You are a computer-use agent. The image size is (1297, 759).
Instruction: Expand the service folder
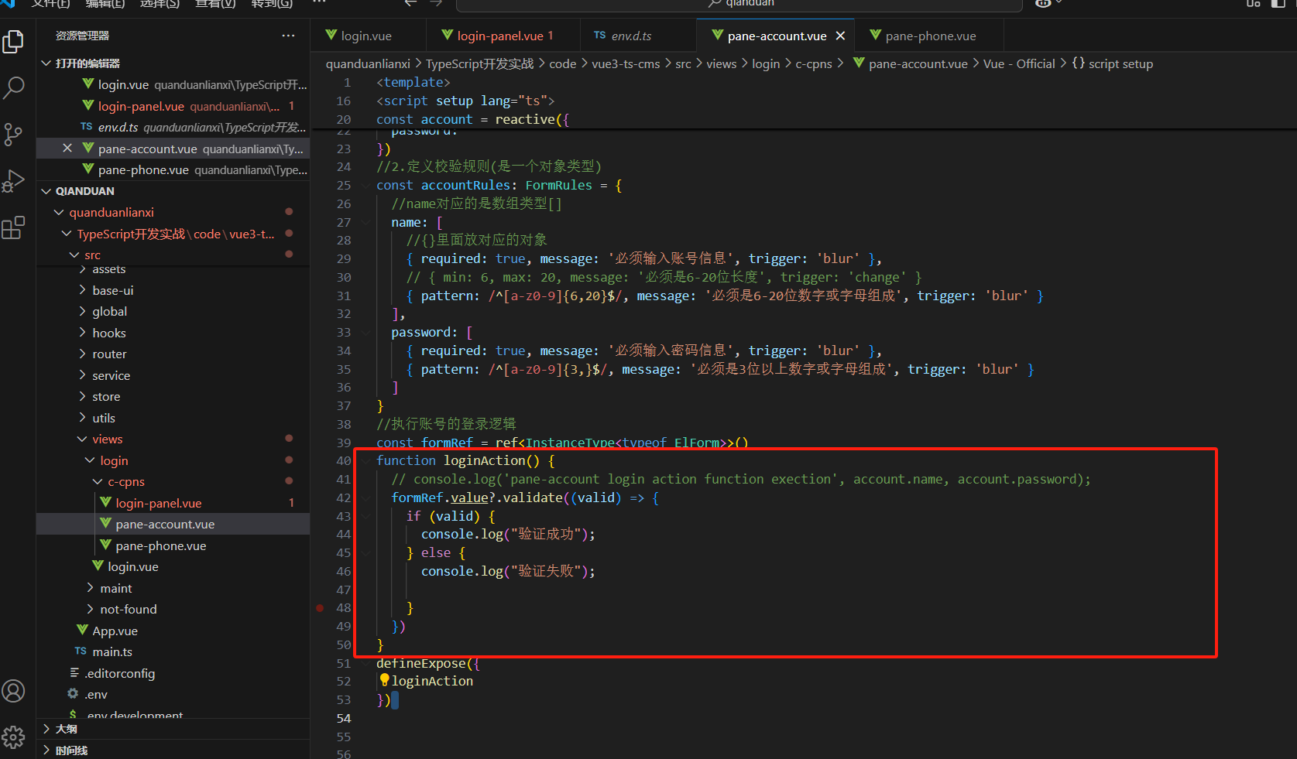173,375
